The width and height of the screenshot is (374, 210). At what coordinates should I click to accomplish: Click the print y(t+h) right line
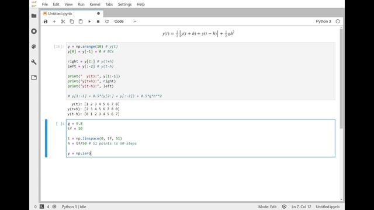[92, 81]
